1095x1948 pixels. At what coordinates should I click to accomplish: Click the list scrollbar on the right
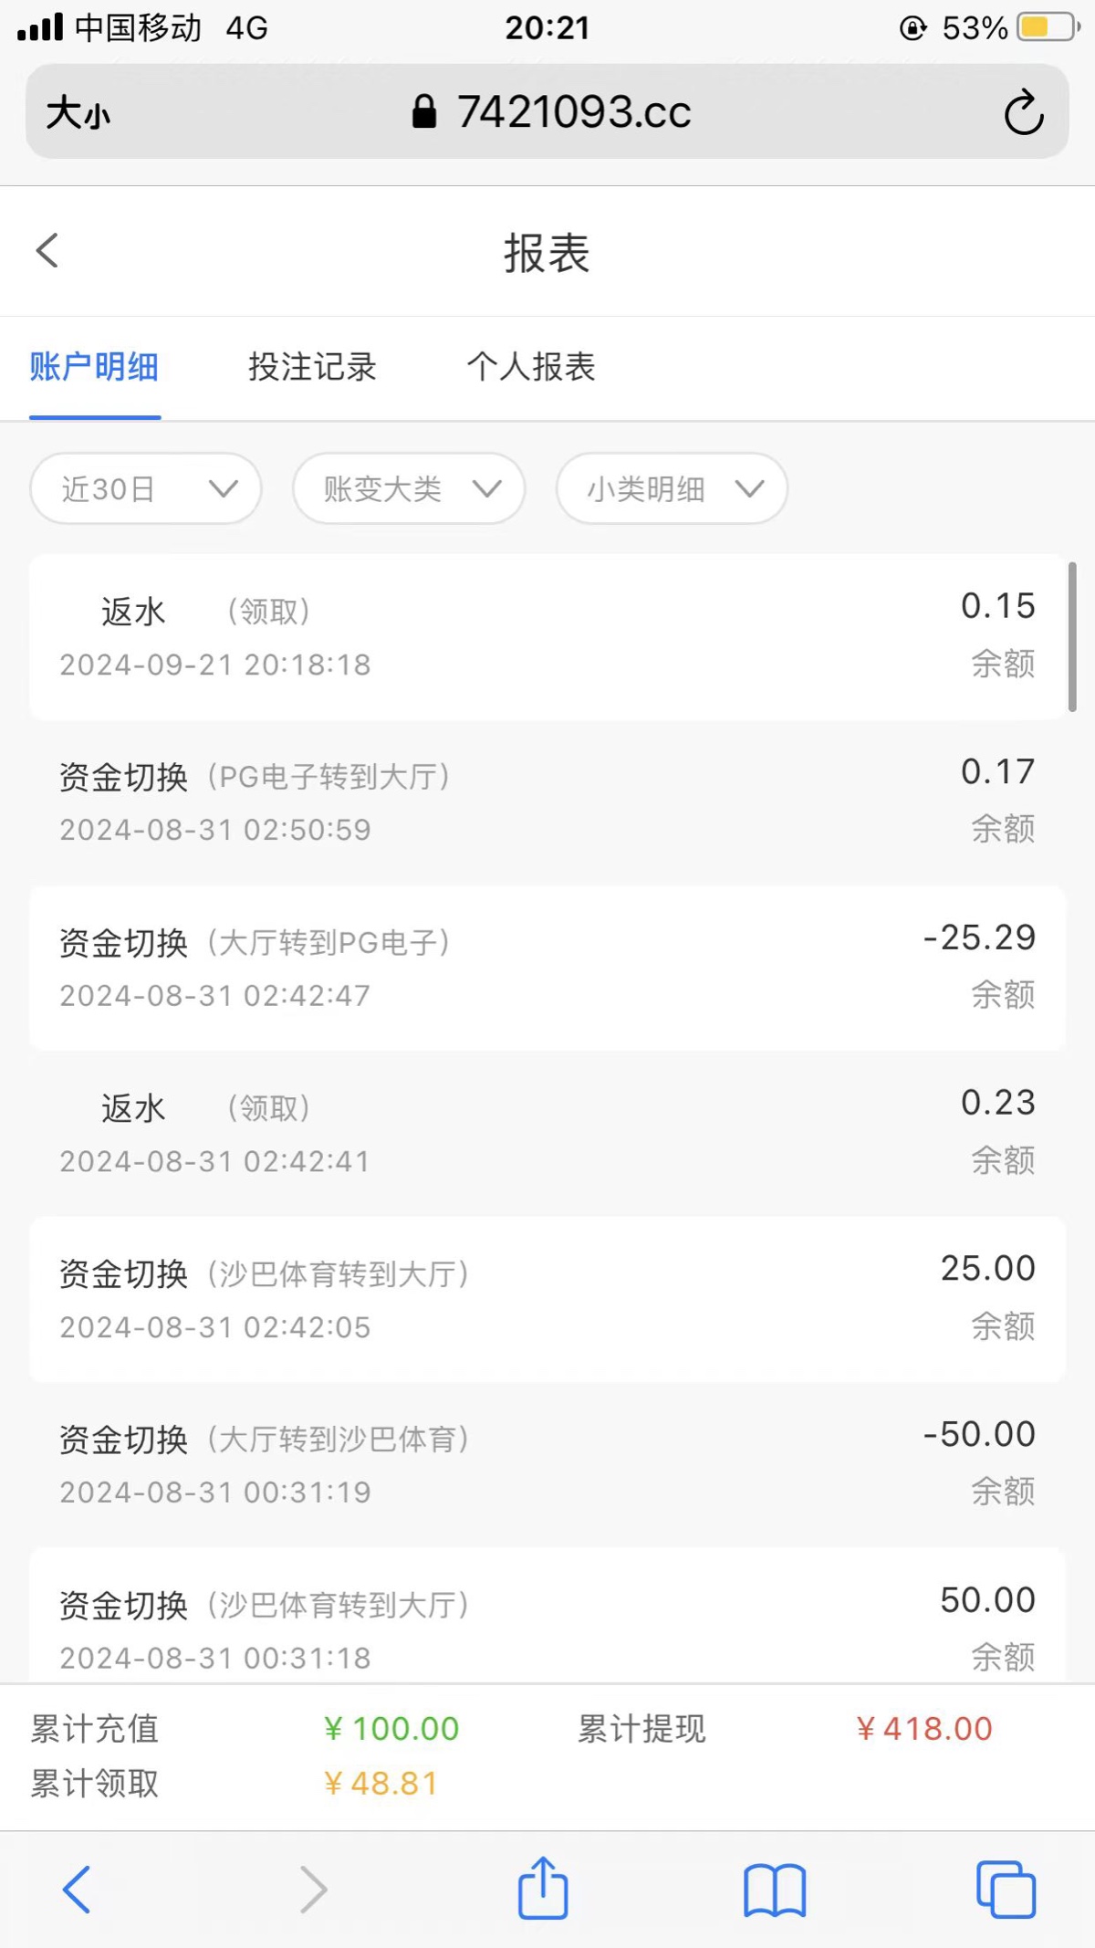pos(1072,636)
